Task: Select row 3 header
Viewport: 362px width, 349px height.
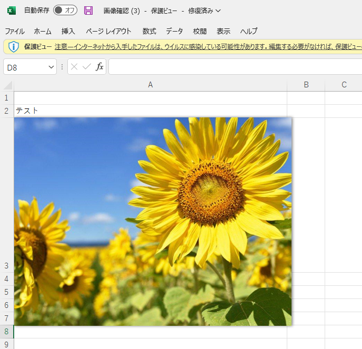Action: pos(7,195)
